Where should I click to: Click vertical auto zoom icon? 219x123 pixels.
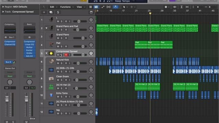point(181,7)
